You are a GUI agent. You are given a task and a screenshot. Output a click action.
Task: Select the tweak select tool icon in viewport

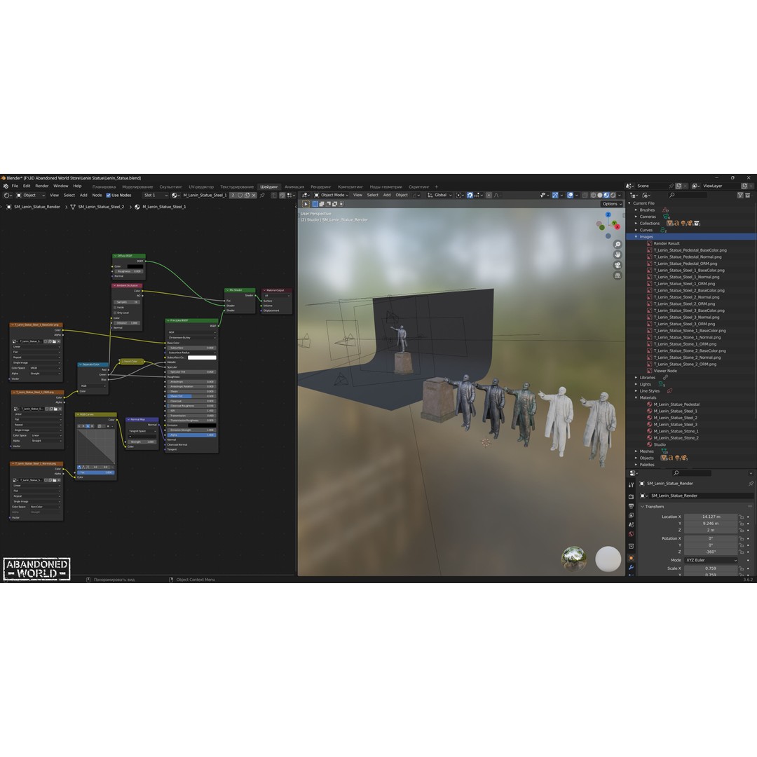(306, 204)
